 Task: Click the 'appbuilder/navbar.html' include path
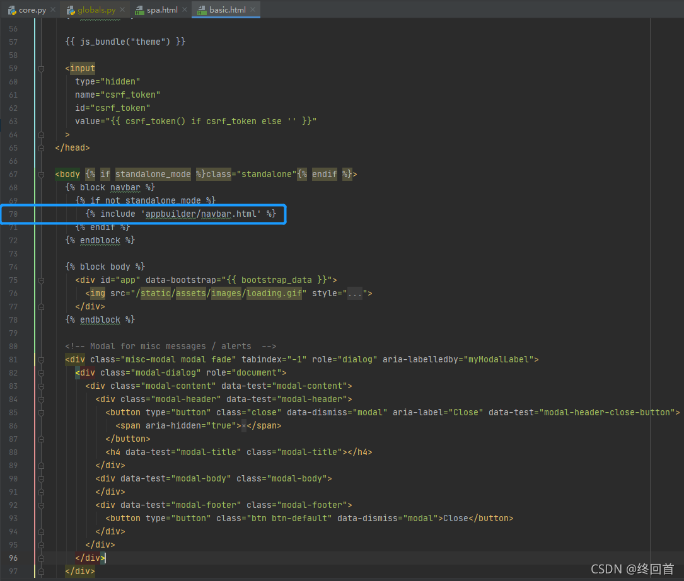tap(200, 214)
